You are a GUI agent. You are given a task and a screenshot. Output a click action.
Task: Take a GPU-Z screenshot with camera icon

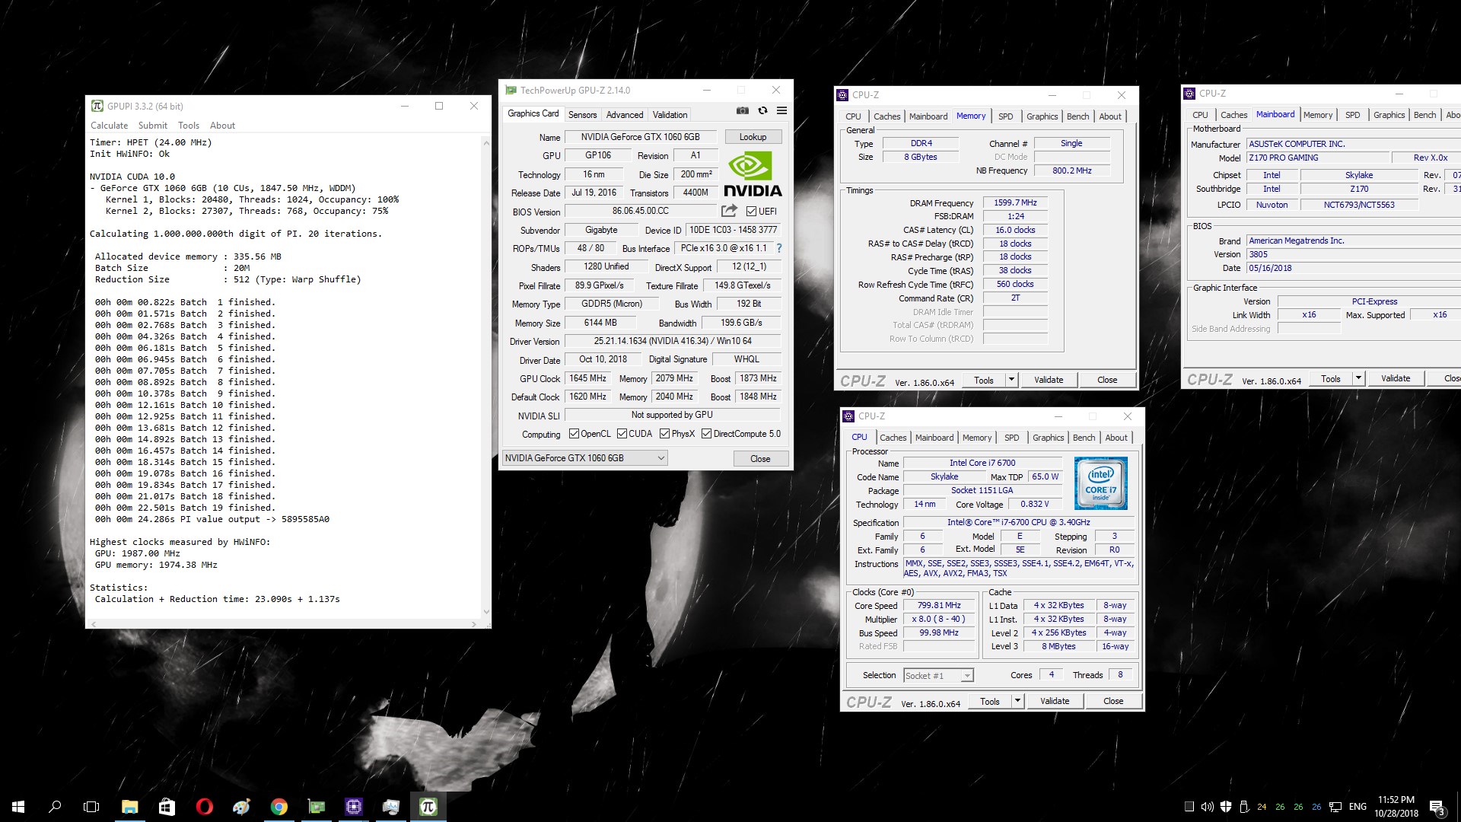point(742,111)
